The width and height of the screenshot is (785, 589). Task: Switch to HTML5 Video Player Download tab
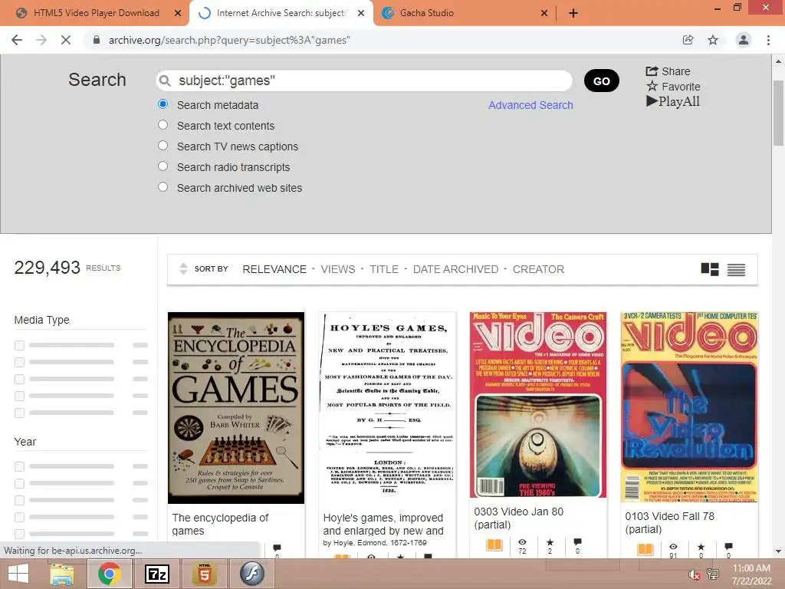(x=96, y=13)
